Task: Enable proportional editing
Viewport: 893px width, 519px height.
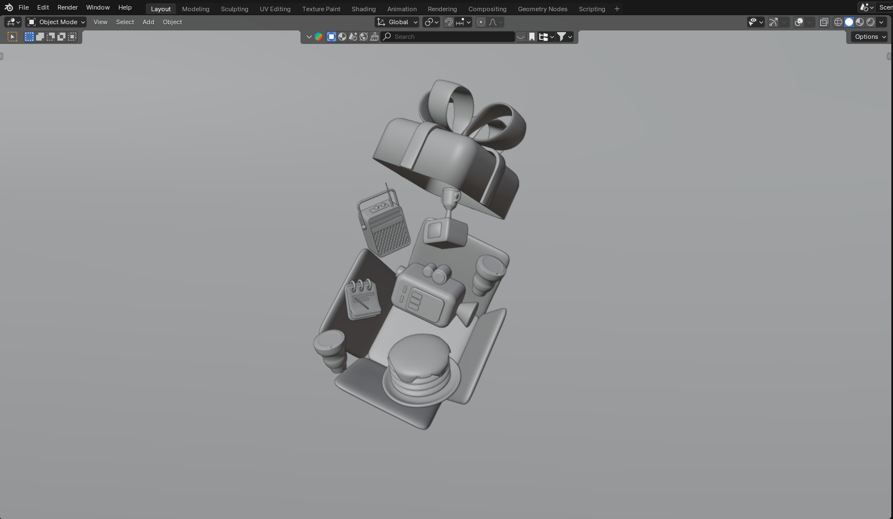Action: pos(481,22)
